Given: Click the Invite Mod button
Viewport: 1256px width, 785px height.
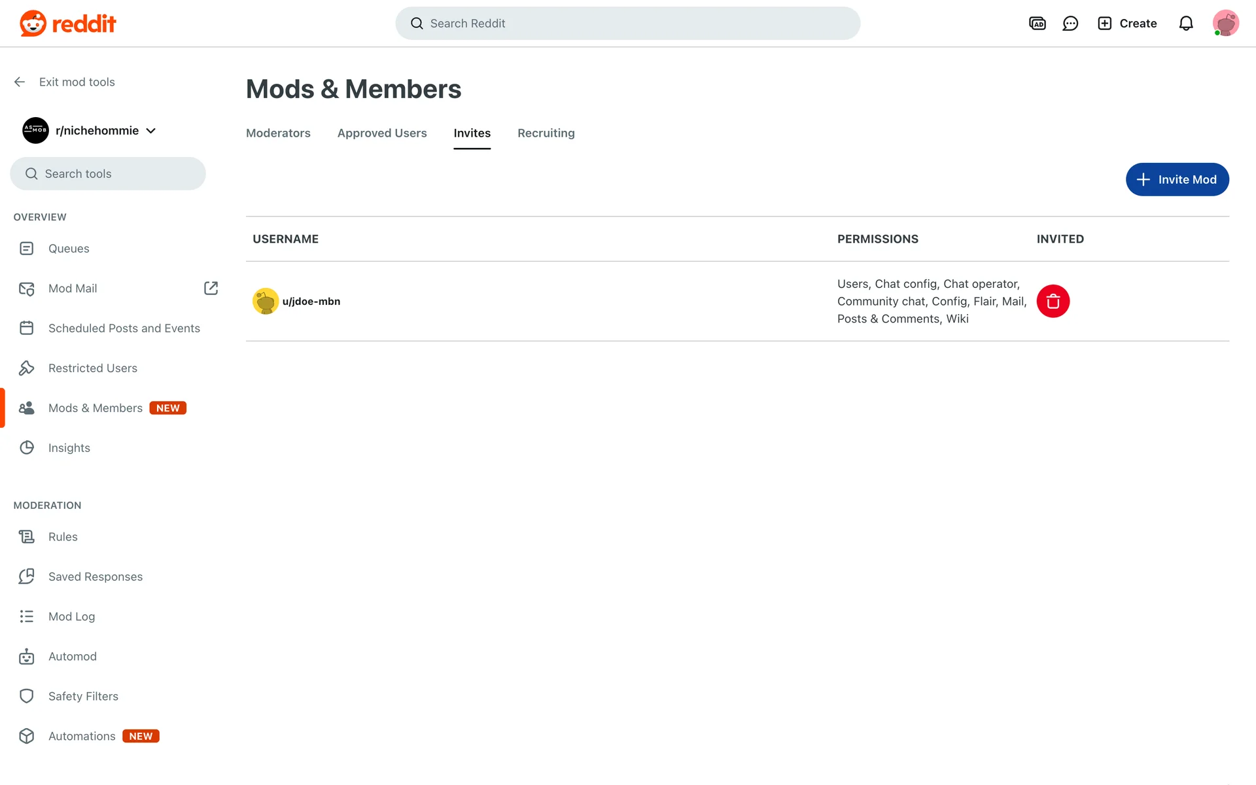Looking at the screenshot, I should (x=1177, y=180).
